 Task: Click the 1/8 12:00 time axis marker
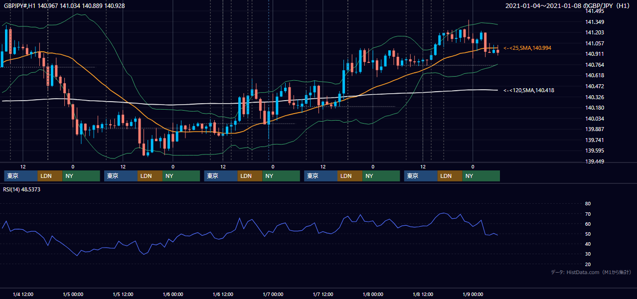pos(423,295)
